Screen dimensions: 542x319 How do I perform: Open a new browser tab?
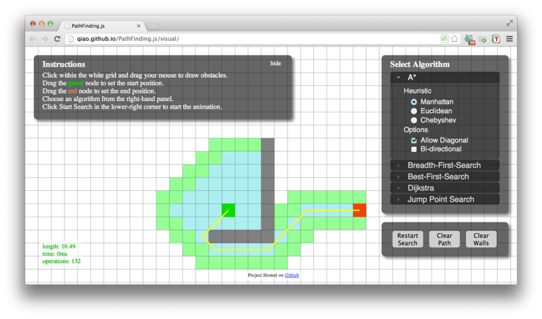coord(153,26)
